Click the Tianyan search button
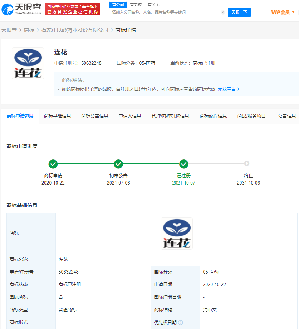This screenshot has width=299, height=329. (239, 13)
